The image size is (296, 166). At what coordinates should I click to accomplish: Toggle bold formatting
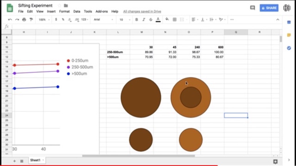137,20
